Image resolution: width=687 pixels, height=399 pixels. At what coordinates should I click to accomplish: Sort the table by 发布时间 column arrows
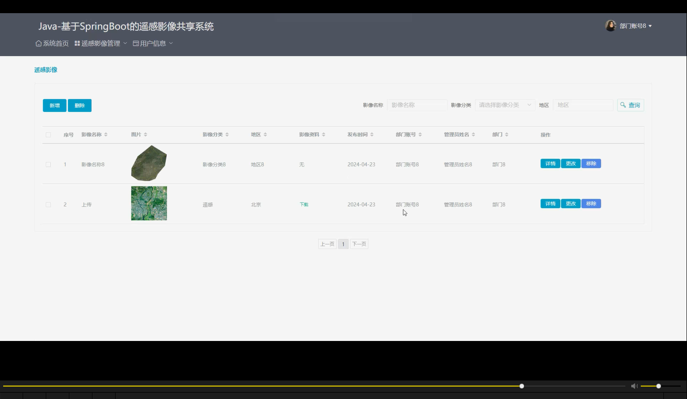pyautogui.click(x=372, y=134)
